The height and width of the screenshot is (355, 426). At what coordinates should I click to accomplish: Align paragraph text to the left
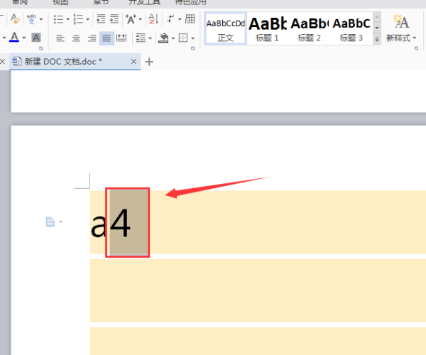(x=60, y=38)
